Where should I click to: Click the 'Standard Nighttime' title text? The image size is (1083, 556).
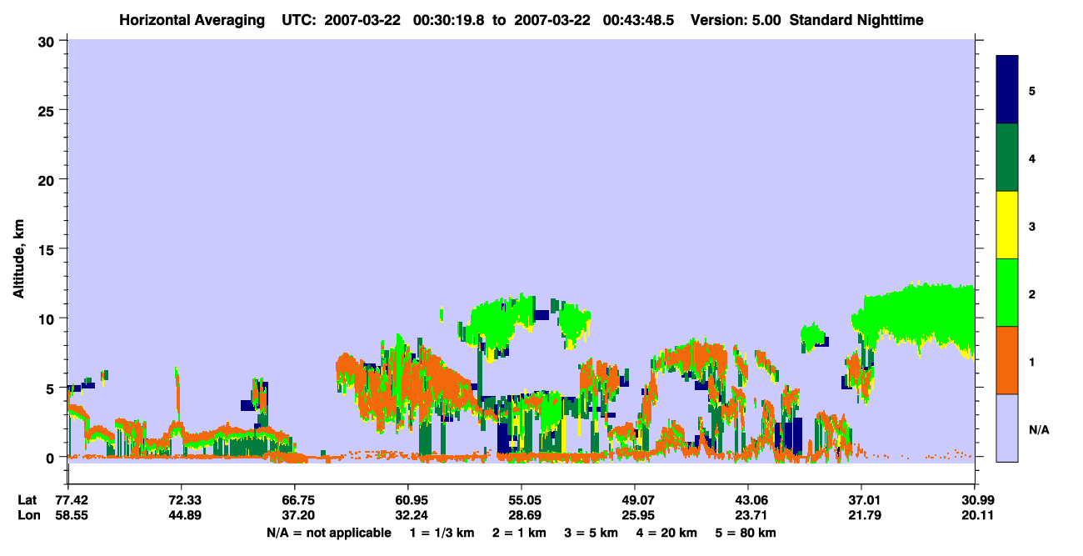(x=856, y=20)
